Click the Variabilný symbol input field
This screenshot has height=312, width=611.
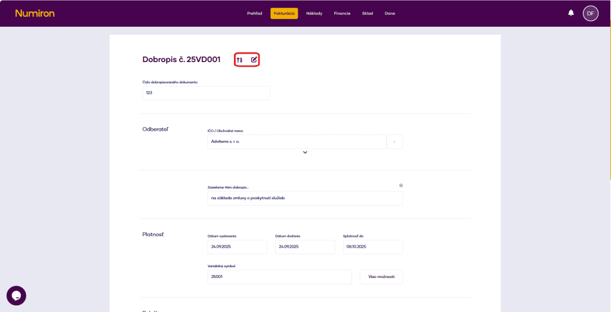click(x=279, y=277)
